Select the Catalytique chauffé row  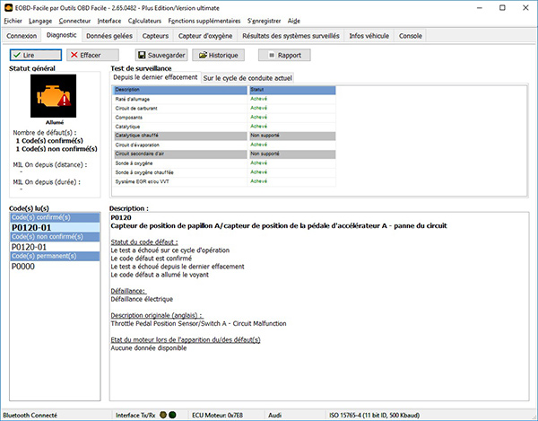(x=224, y=136)
